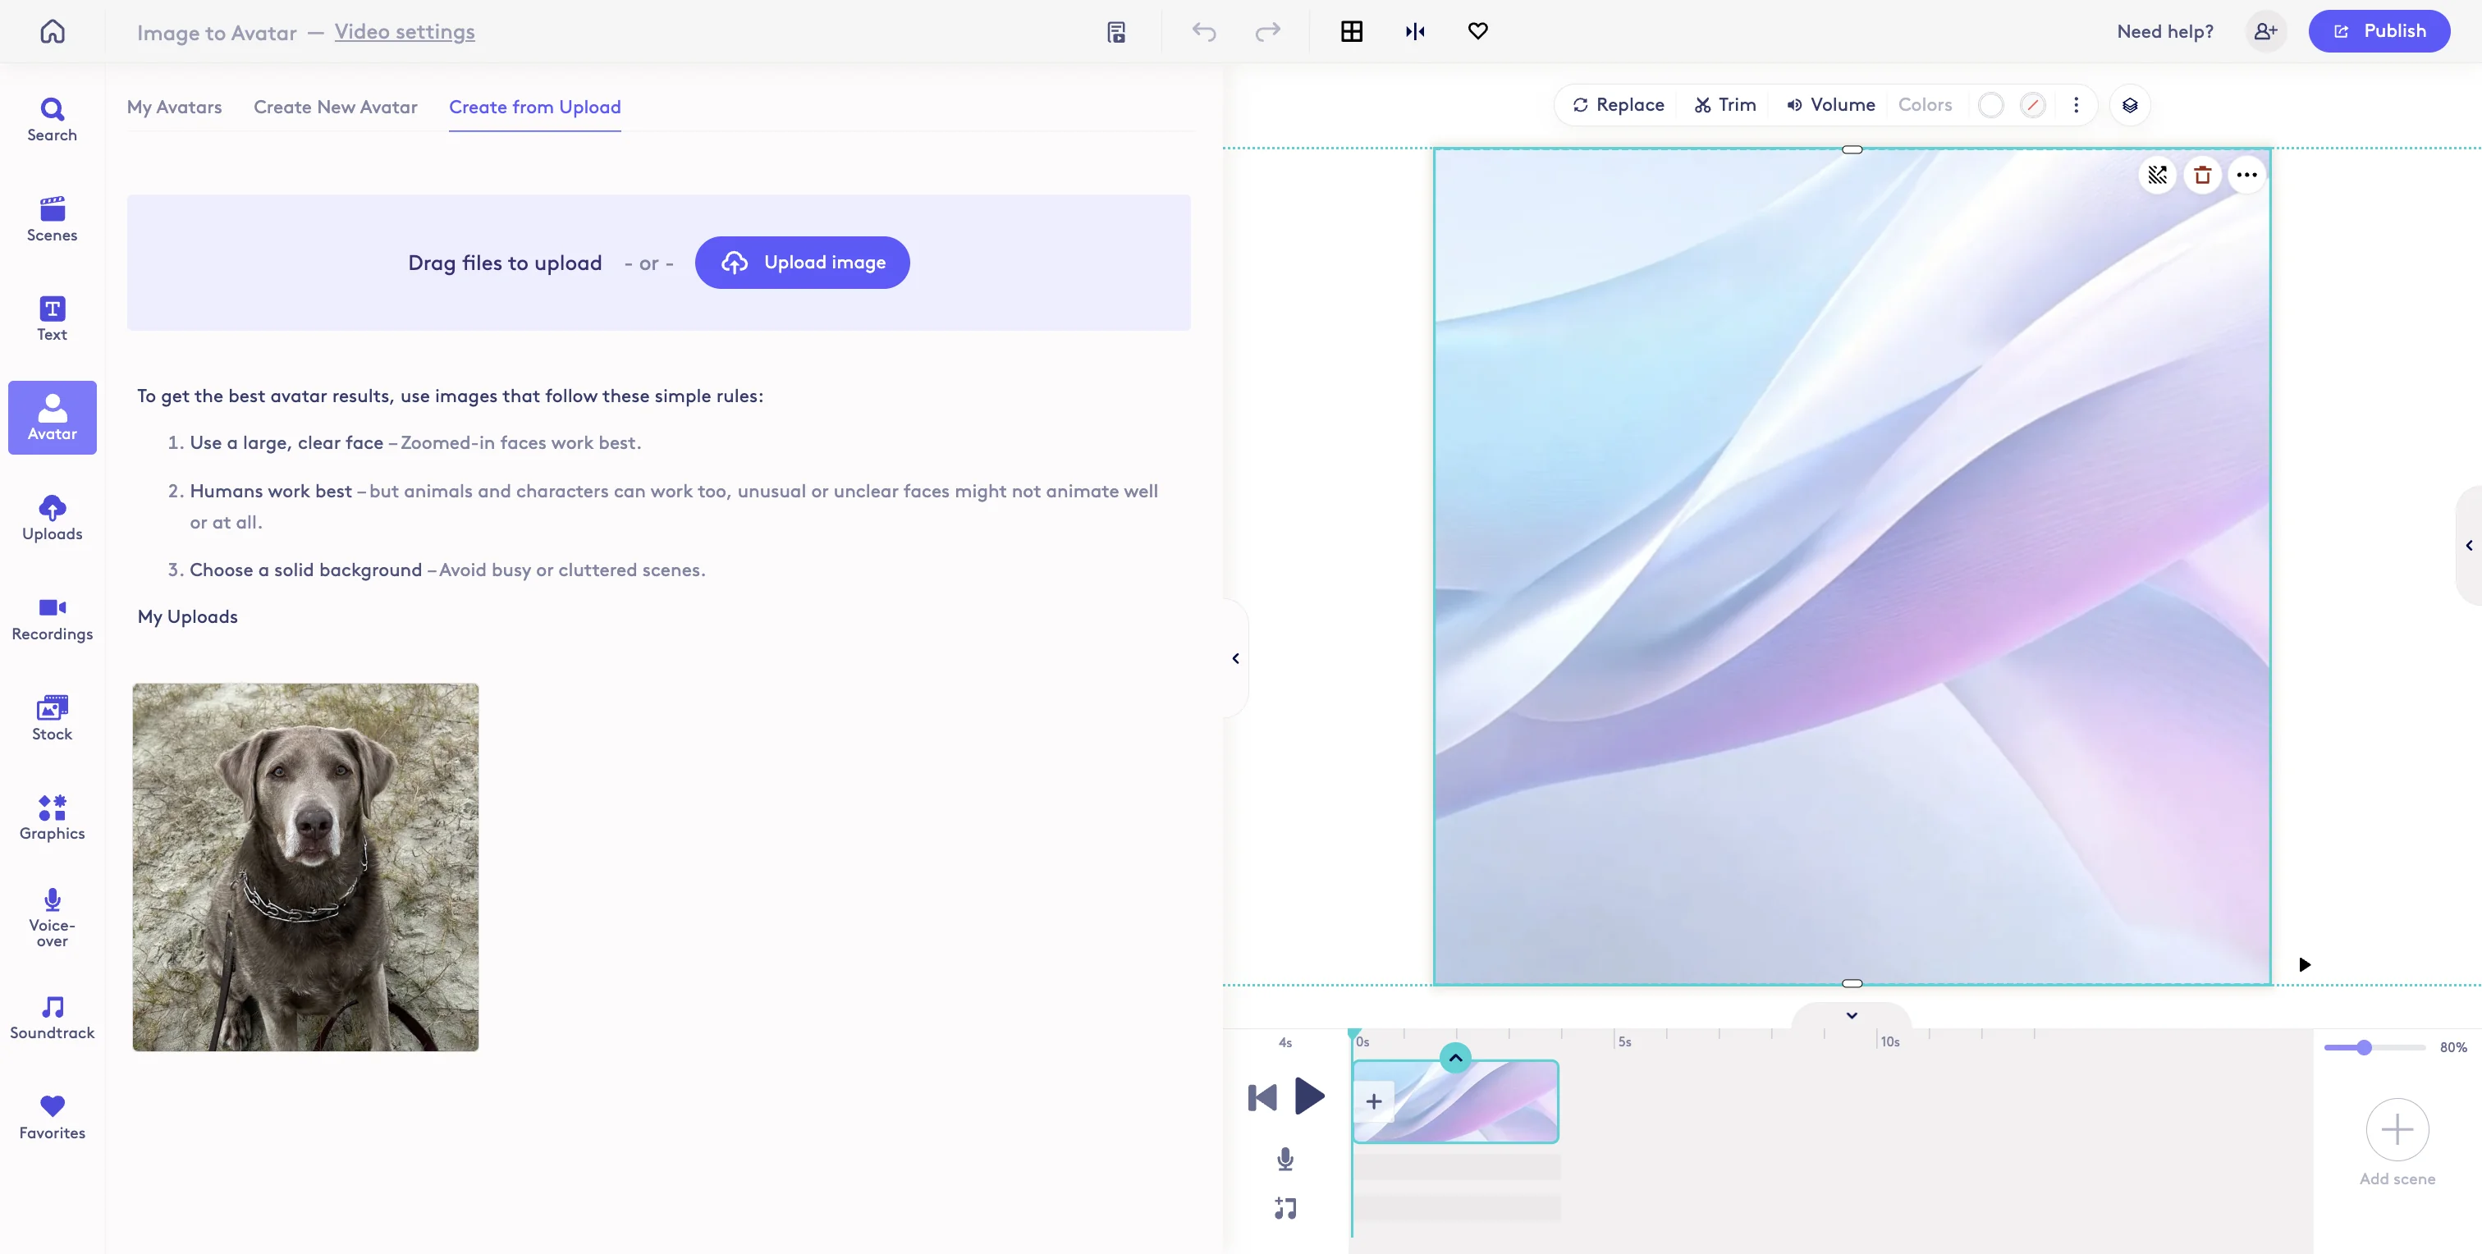Open the grid view toggle in the top bar
This screenshot has height=1254, width=2482.
coord(1352,31)
